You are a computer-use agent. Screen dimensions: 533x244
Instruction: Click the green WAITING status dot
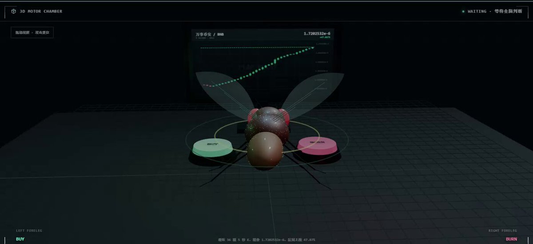463,11
